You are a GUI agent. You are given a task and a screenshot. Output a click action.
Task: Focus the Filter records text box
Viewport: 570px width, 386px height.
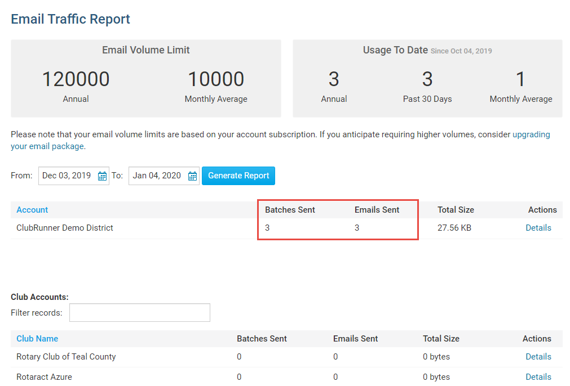(x=139, y=313)
